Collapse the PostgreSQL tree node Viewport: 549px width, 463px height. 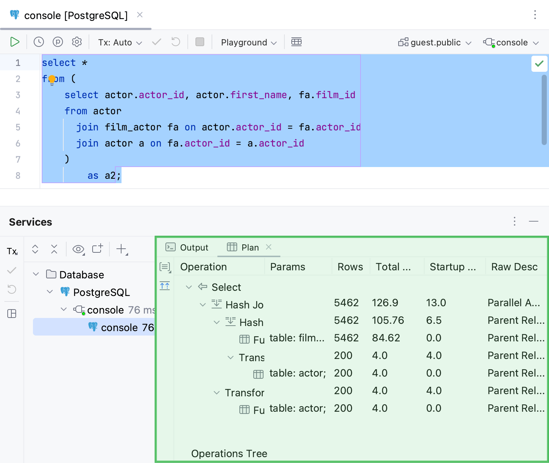click(x=50, y=292)
